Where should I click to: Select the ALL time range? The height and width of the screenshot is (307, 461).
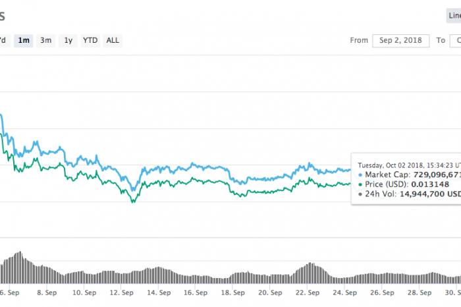pyautogui.click(x=113, y=41)
